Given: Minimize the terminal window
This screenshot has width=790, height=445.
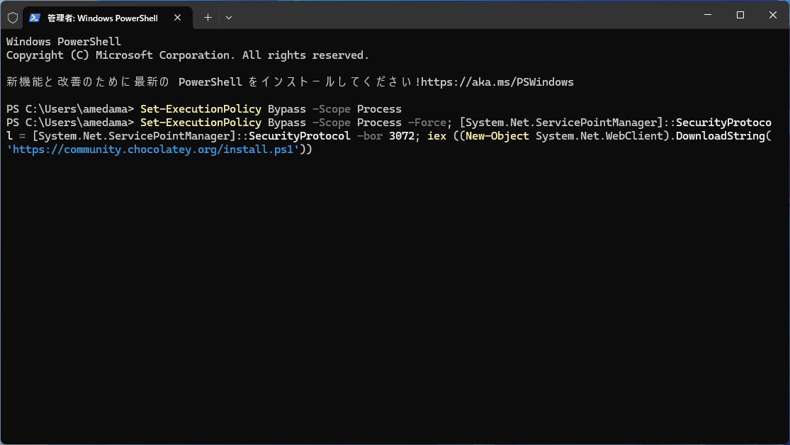Looking at the screenshot, I should (708, 15).
